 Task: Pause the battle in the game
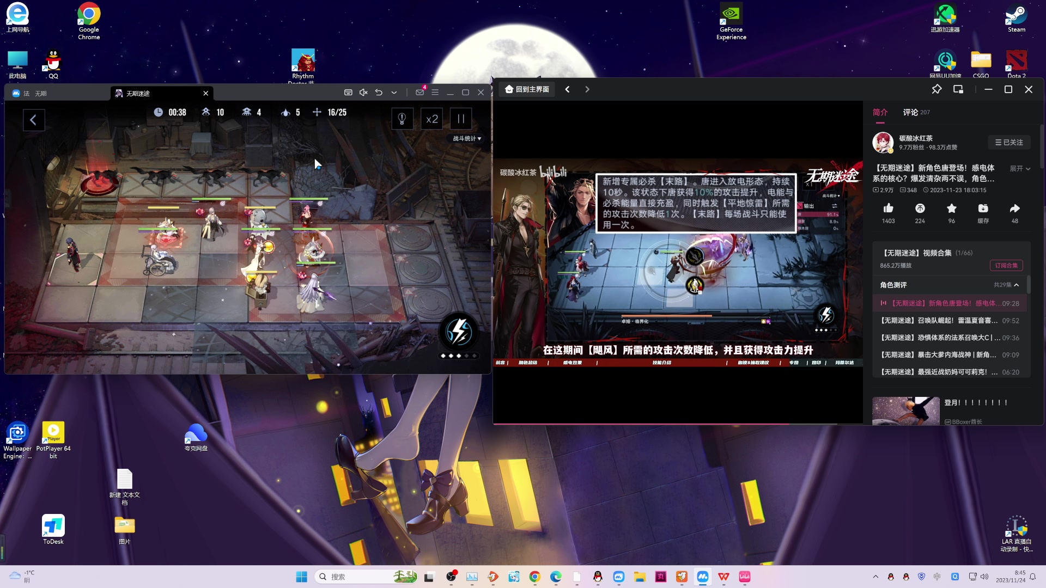(x=461, y=119)
